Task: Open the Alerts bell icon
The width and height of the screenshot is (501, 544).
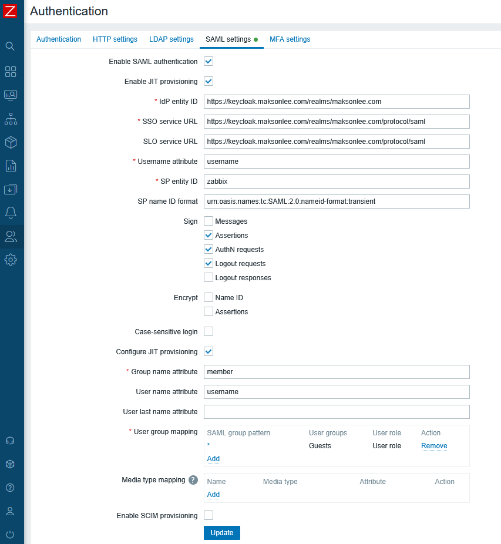Action: pyautogui.click(x=11, y=213)
